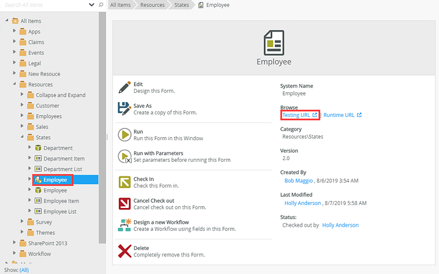Click the red Delete X icon
The height and width of the screenshot is (274, 439).
tap(124, 251)
